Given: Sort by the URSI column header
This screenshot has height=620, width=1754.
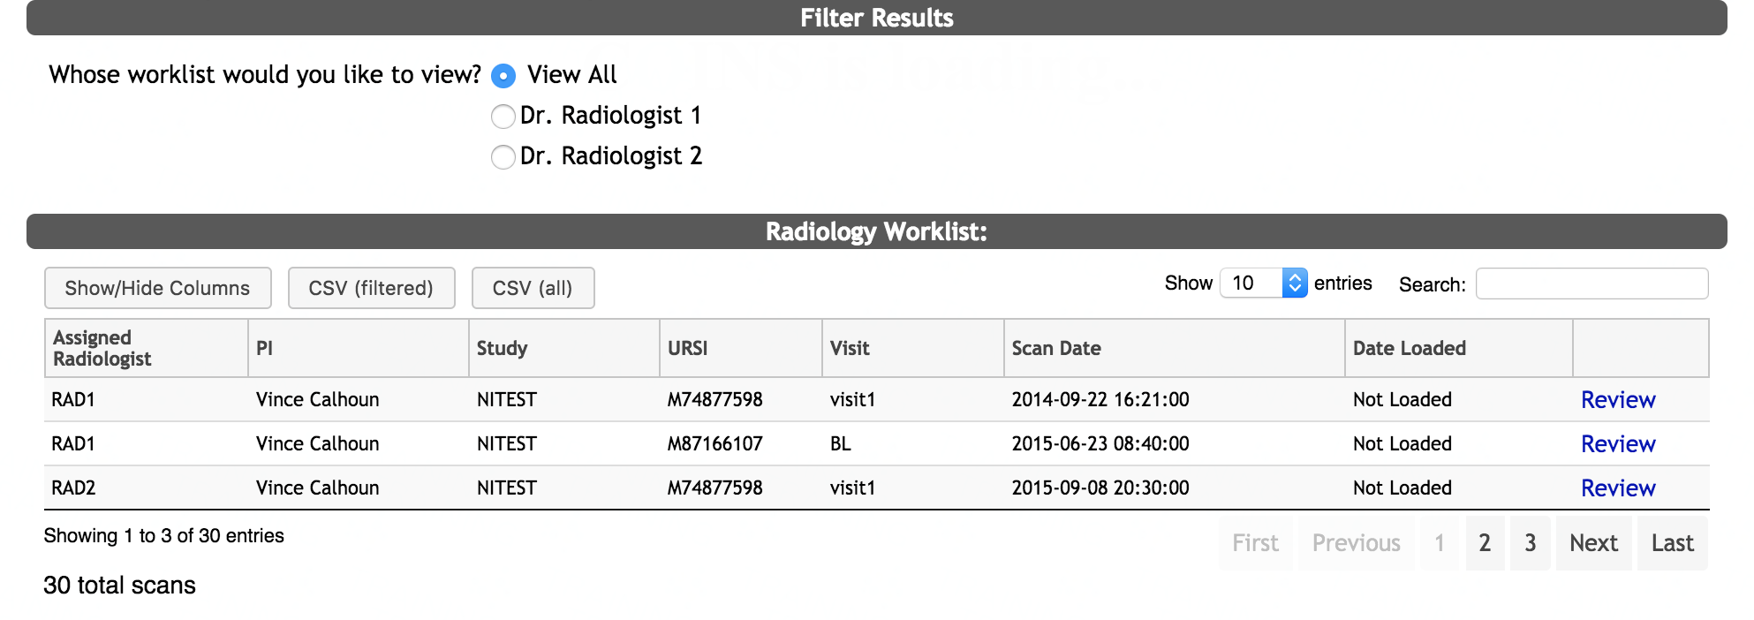Looking at the screenshot, I should [688, 348].
